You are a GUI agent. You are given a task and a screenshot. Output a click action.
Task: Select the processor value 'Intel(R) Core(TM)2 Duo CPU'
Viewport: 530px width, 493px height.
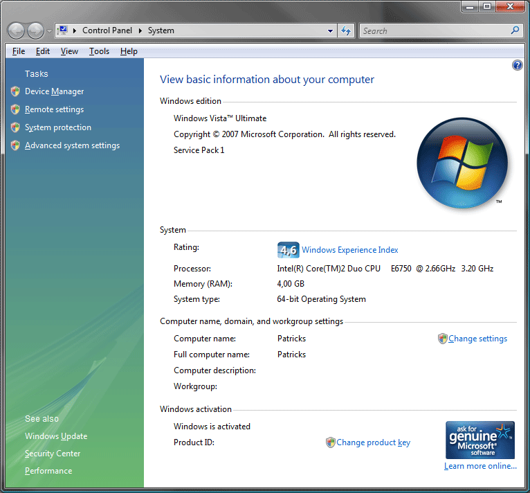[x=329, y=269]
